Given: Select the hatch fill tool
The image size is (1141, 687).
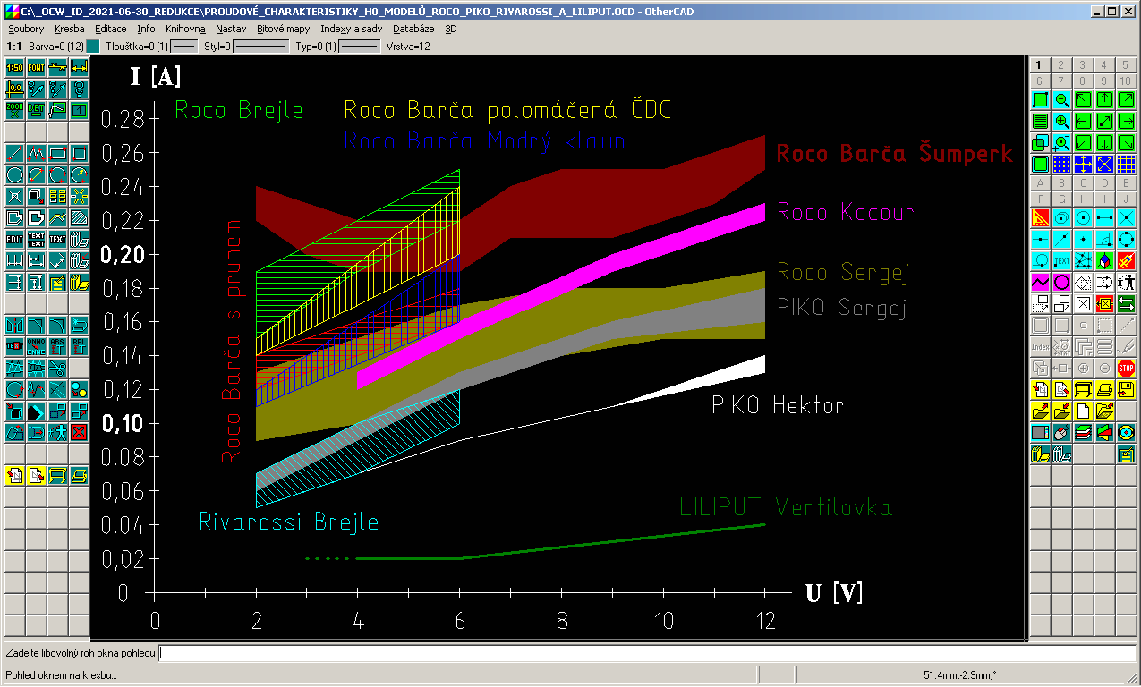Looking at the screenshot, I should [x=79, y=216].
